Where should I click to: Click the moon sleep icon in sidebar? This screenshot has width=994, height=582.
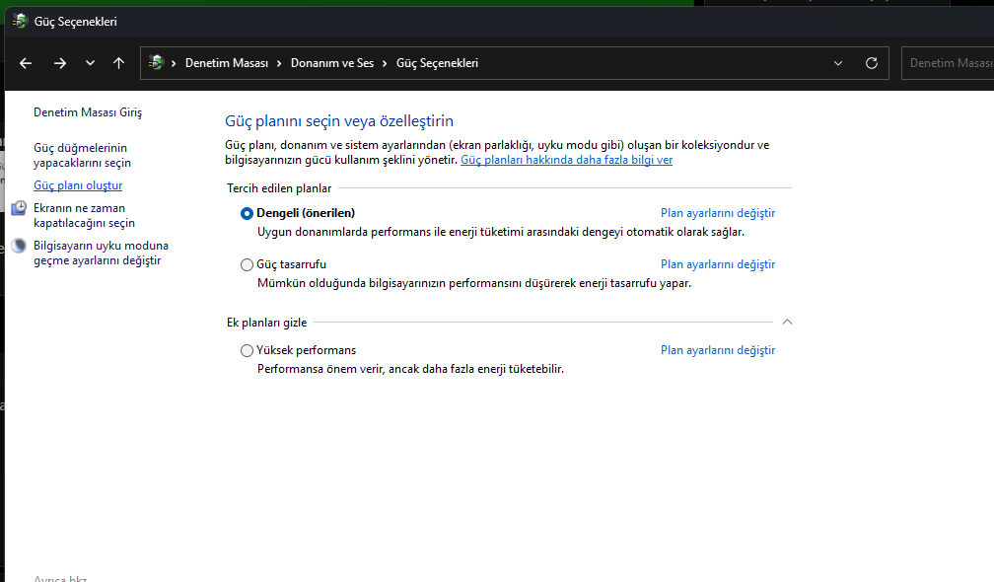[19, 246]
